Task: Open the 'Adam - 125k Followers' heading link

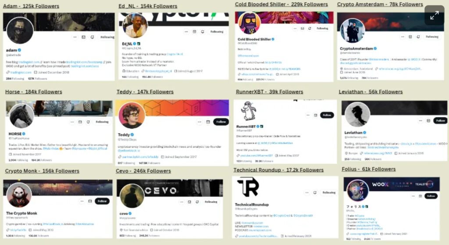Action: pos(31,6)
